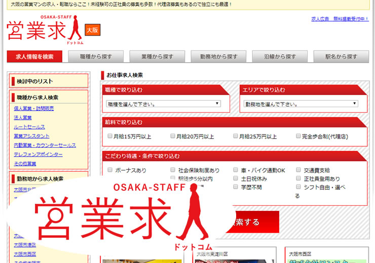Click the お仕事求人検索 section heading
Screen dimensions: 375x263
point(125,75)
